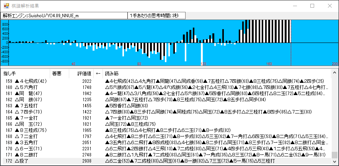This screenshot has width=339, height=166.
Task: Click the graph at move 80 label
Action: [x=139, y=64]
